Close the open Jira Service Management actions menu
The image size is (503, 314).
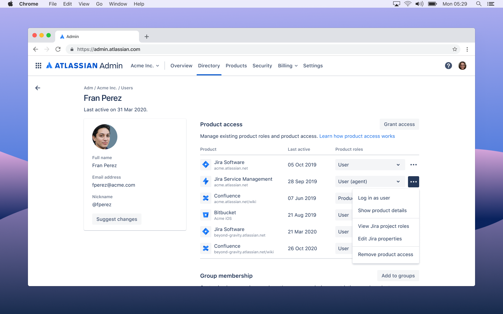click(x=414, y=181)
